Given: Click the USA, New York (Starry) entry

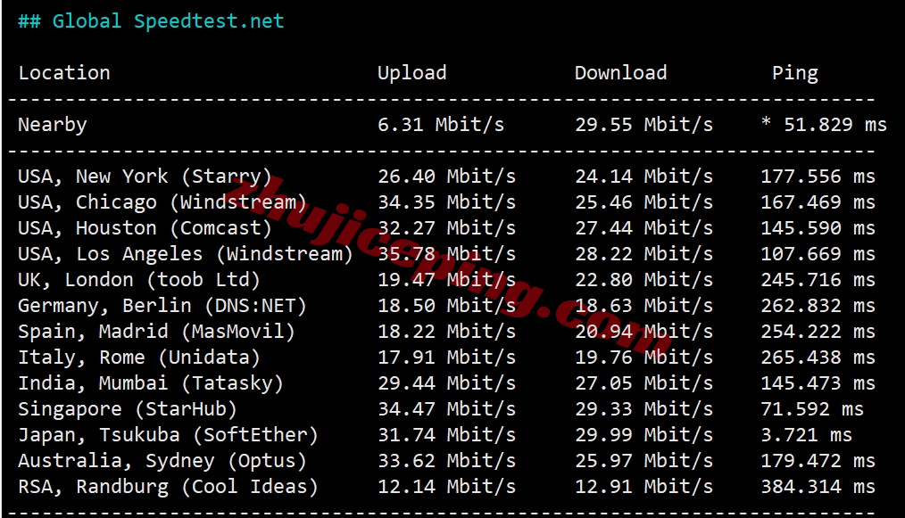Looking at the screenshot, I should (145, 176).
